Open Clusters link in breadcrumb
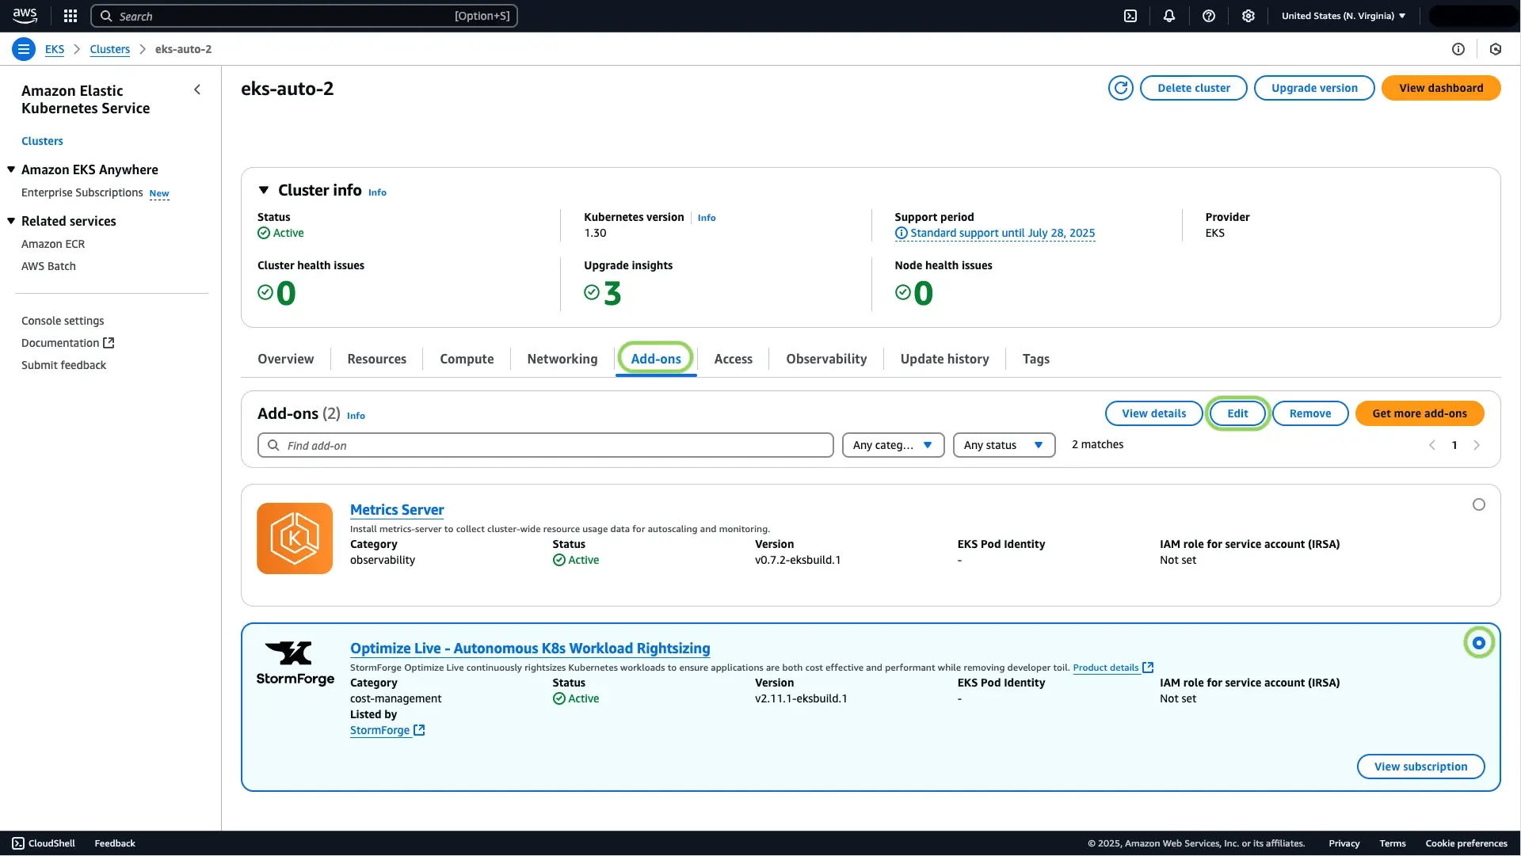The height and width of the screenshot is (856, 1521). click(109, 49)
